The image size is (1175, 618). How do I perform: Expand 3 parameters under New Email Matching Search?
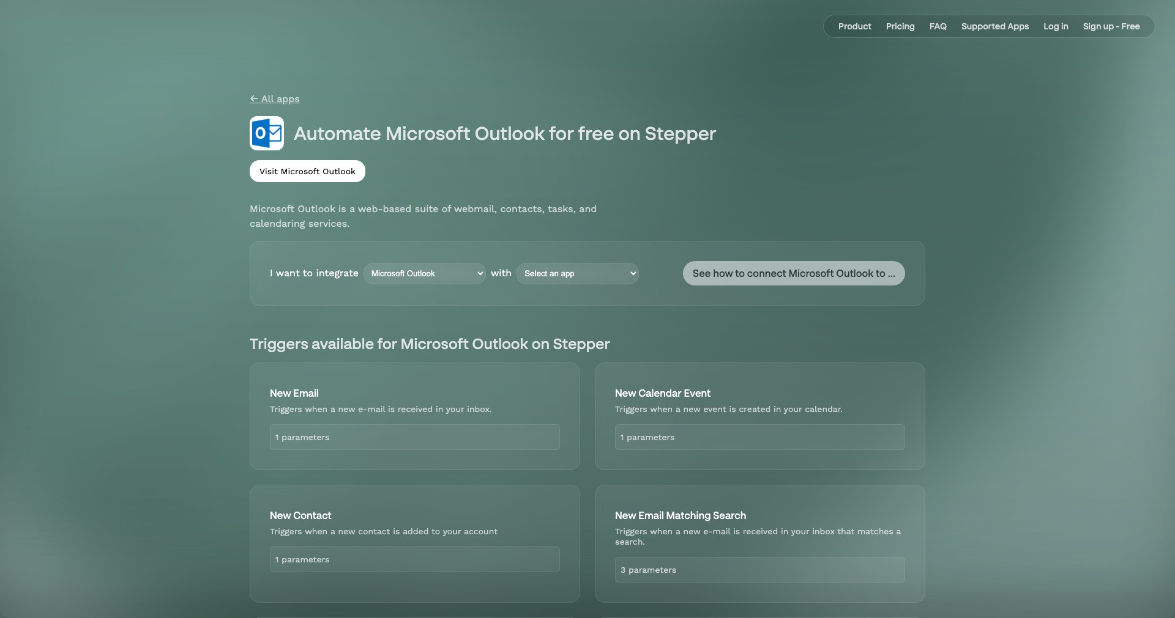(x=760, y=570)
